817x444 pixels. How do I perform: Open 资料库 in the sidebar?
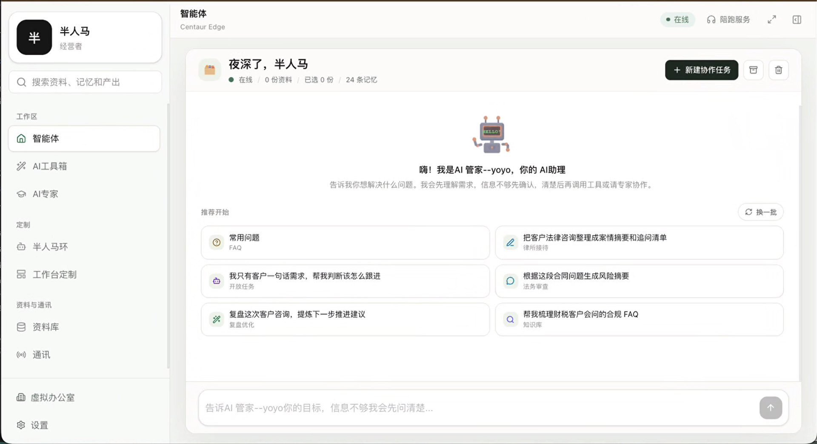84,327
